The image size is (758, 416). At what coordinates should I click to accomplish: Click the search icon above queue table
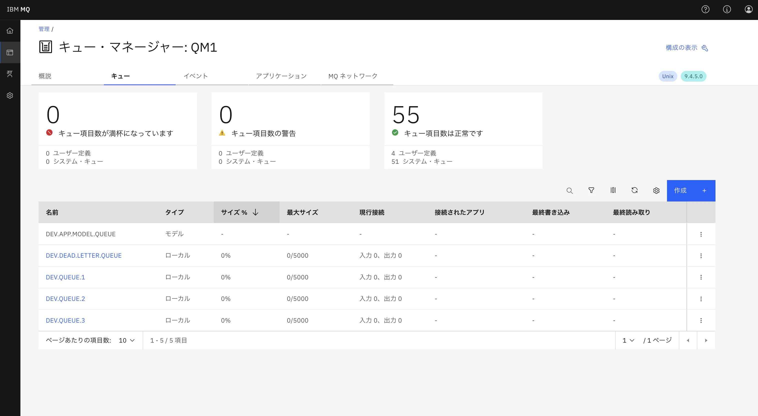(x=570, y=191)
